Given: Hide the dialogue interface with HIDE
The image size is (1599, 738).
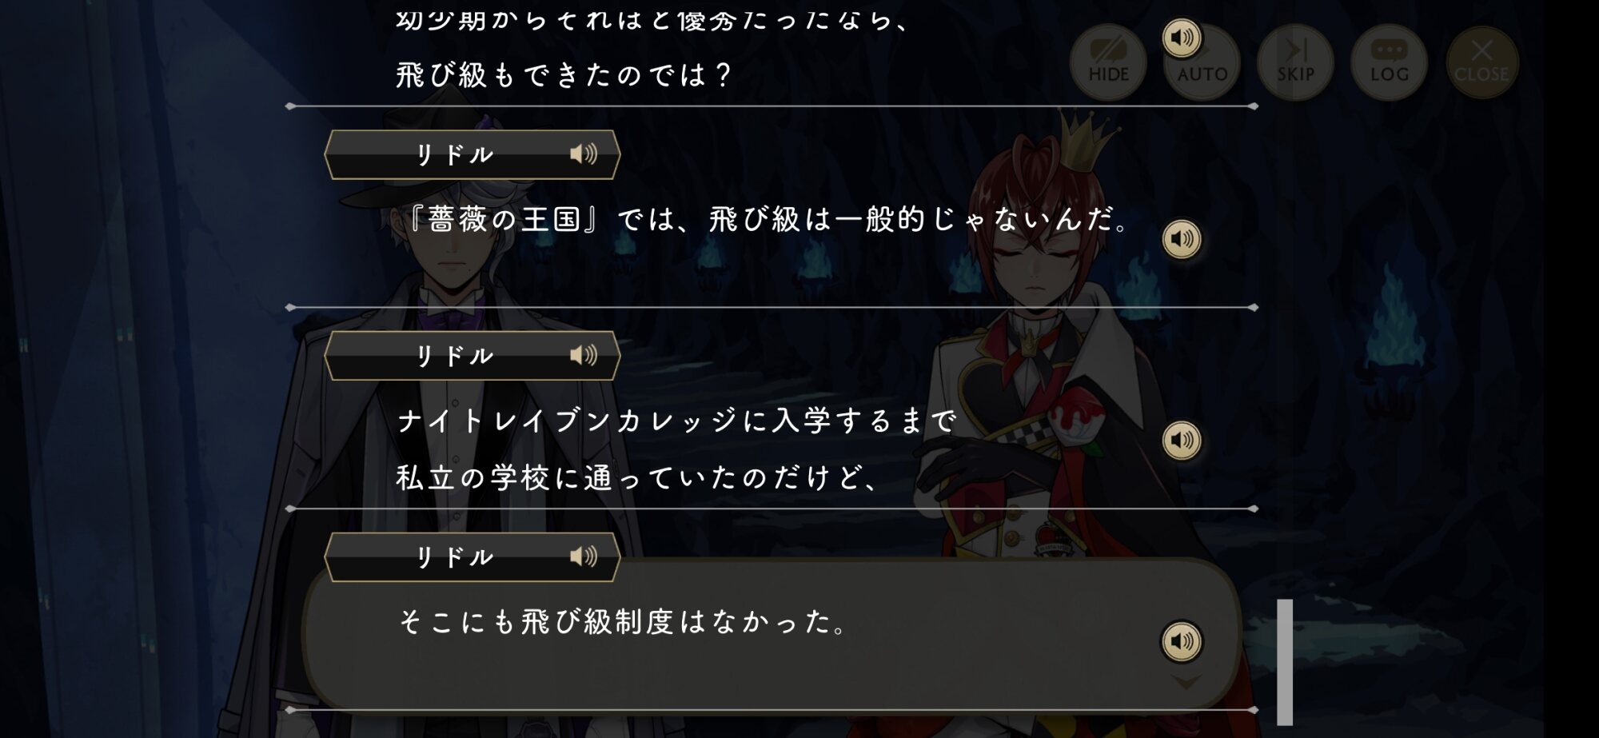Looking at the screenshot, I should 1108,62.
